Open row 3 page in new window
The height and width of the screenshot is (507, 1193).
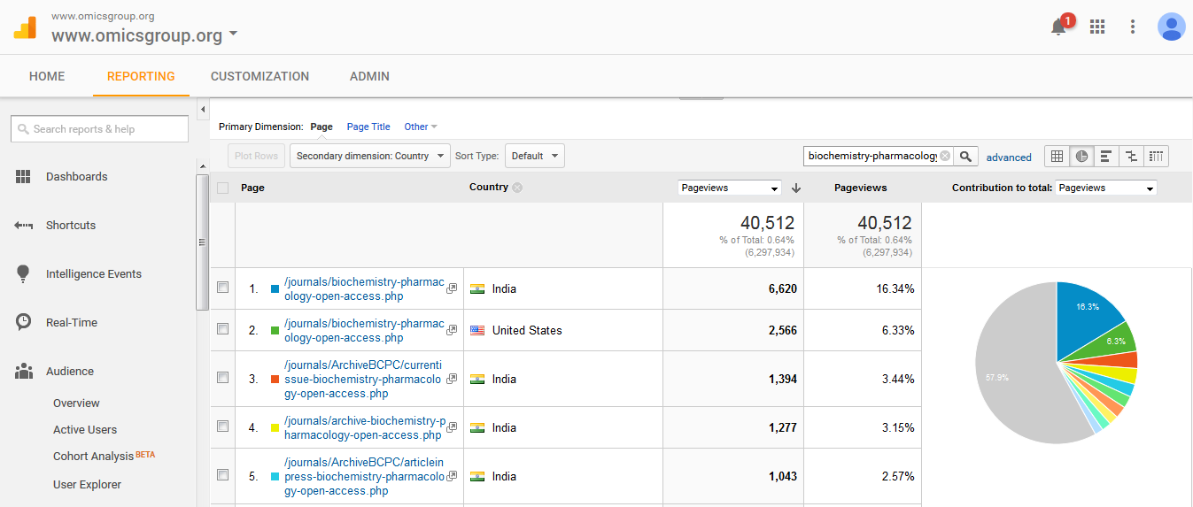point(452,379)
